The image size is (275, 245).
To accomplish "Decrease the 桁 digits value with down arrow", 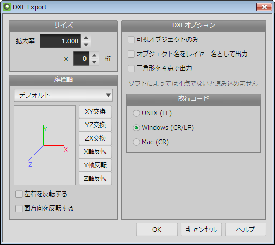I will pos(94,62).
